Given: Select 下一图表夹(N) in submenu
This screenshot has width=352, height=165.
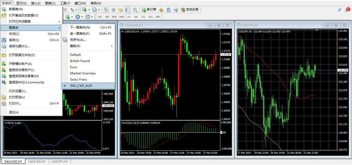Looking at the screenshot, I should 88,27.
